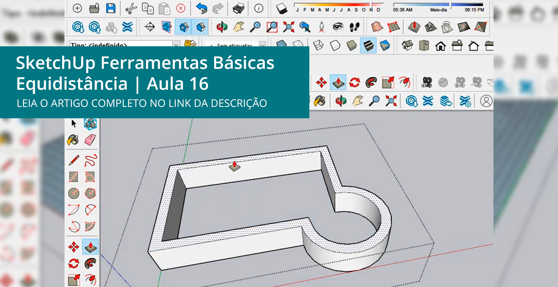Click the Make Component icon
This screenshot has width=558, height=287.
[x=90, y=123]
